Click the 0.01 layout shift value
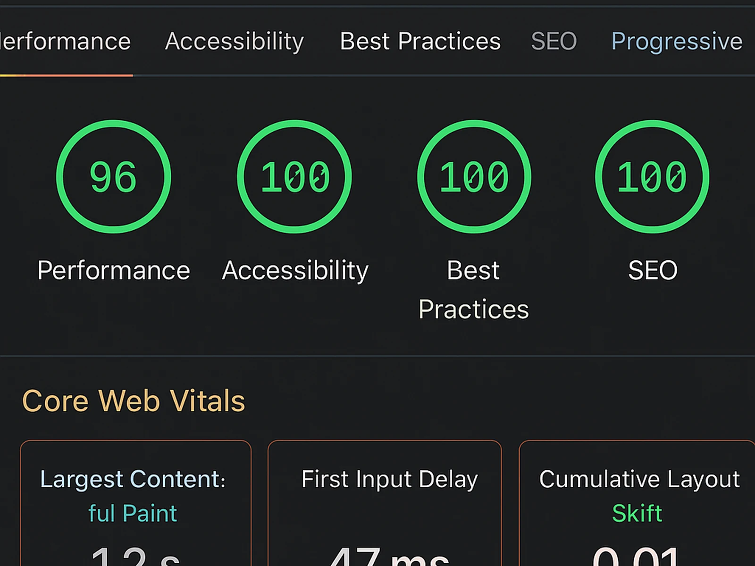Viewport: 755px width, 566px height. [637, 556]
